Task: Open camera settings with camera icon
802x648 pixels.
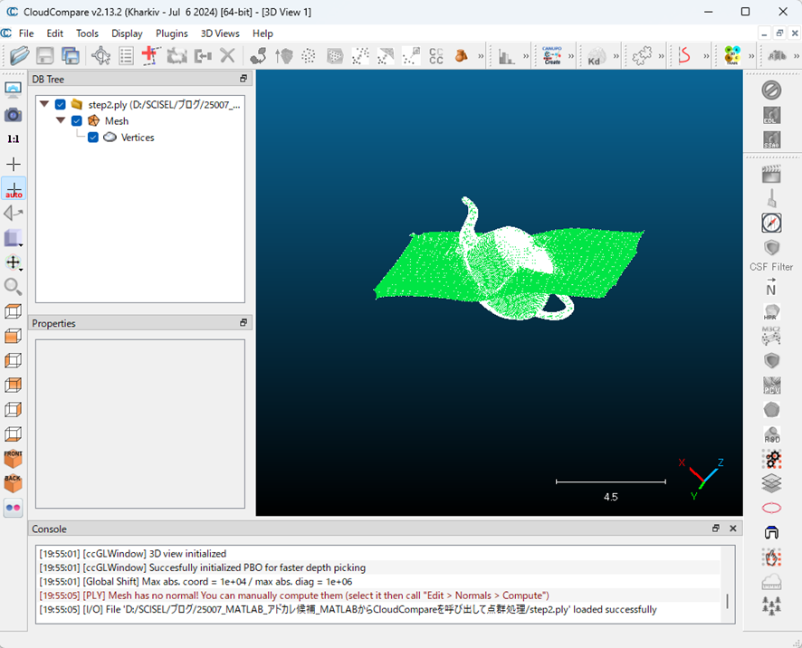Action: (x=14, y=115)
